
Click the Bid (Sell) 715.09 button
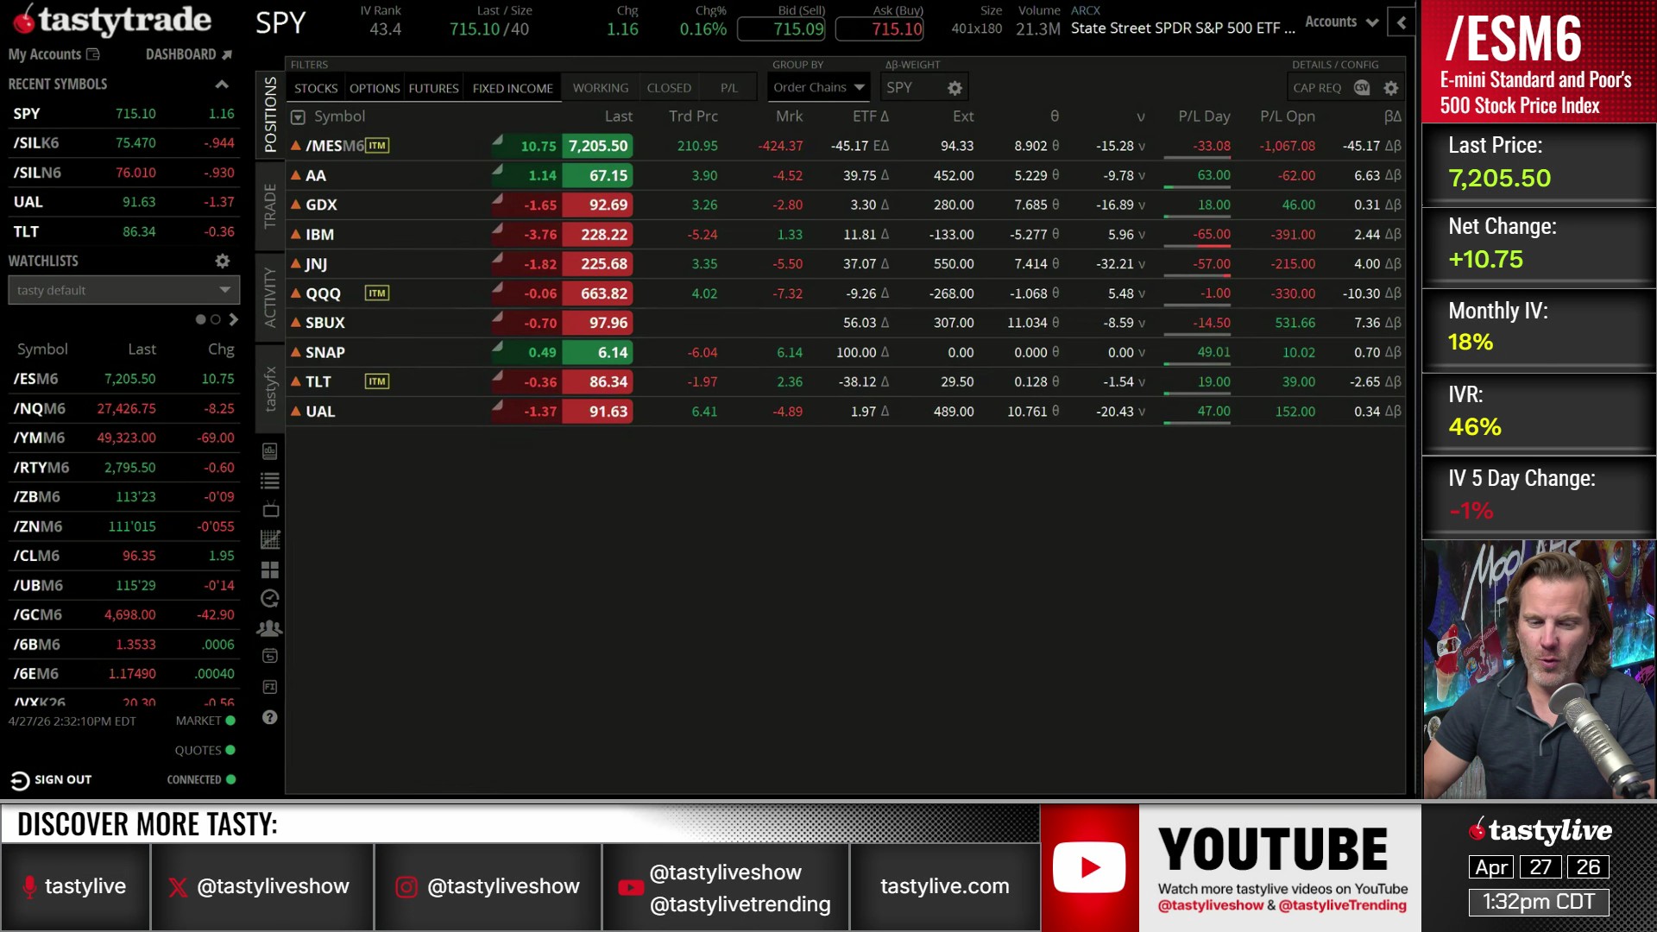[x=782, y=29]
